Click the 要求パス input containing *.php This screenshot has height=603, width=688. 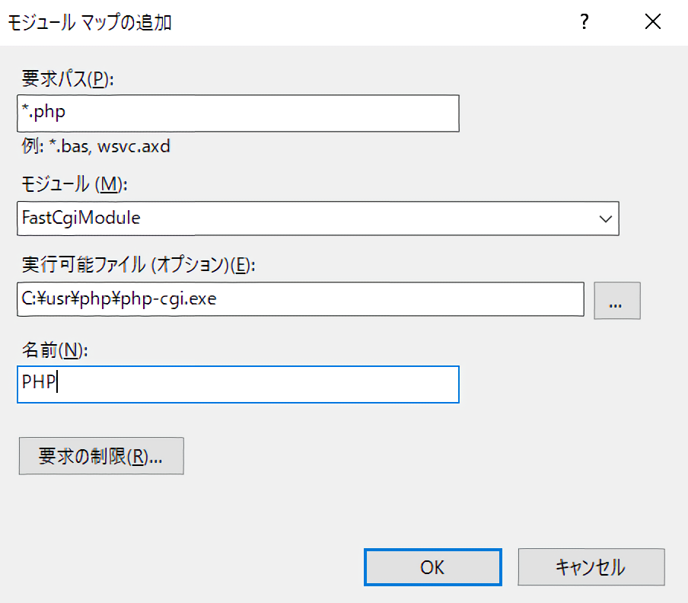[237, 113]
